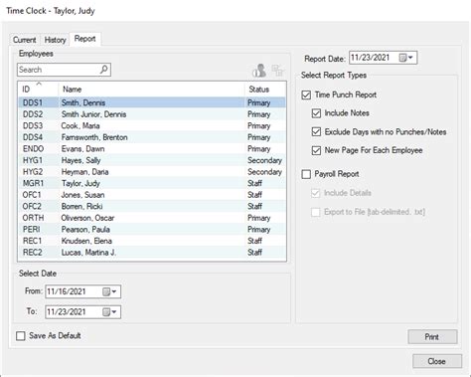Toggle Exclude Days with no Punches/Notes
Image resolution: width=471 pixels, height=377 pixels.
[316, 132]
